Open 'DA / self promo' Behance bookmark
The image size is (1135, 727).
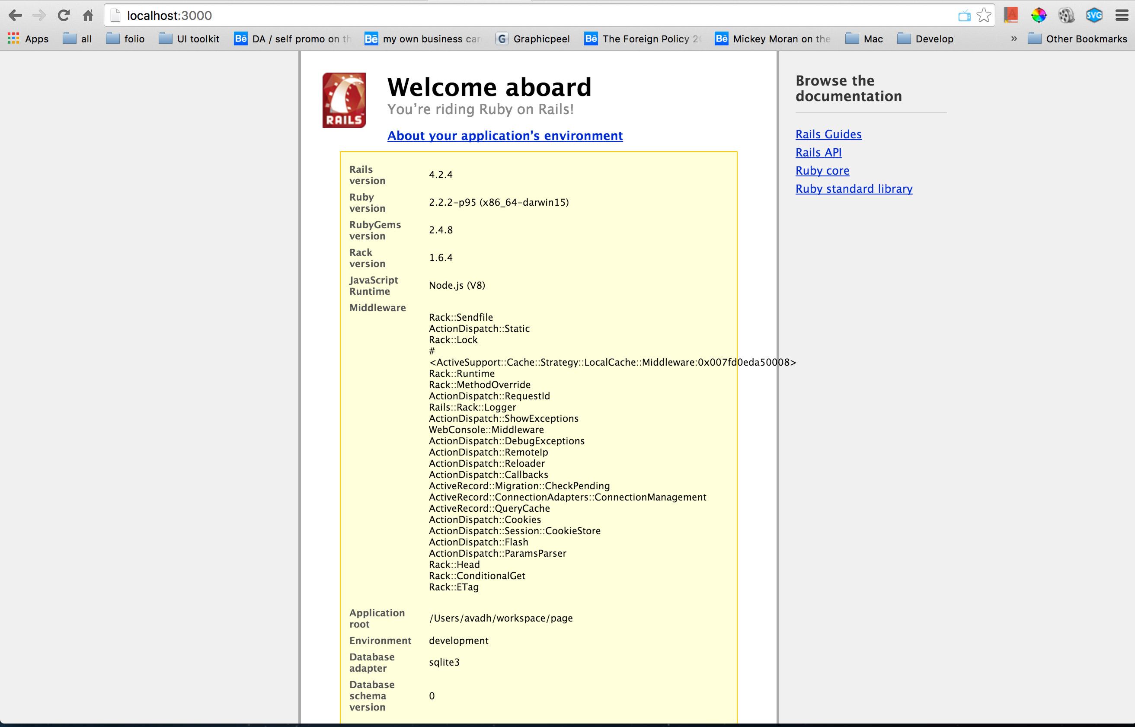tap(293, 39)
